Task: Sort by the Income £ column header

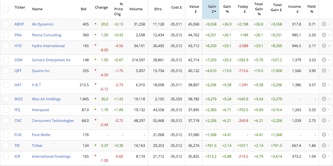Action: click(295, 9)
